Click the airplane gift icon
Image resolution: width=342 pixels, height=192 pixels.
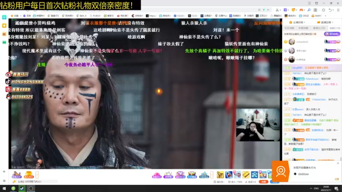tap(237, 175)
